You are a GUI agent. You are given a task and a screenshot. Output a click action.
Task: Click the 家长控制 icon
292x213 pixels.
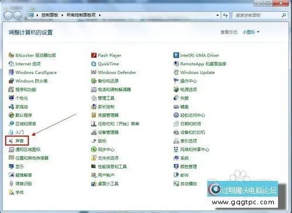coord(93,107)
